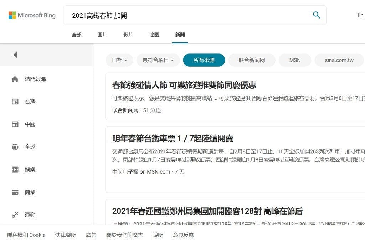
Task: Switch to the 圖片 tab
Action: pos(102,35)
